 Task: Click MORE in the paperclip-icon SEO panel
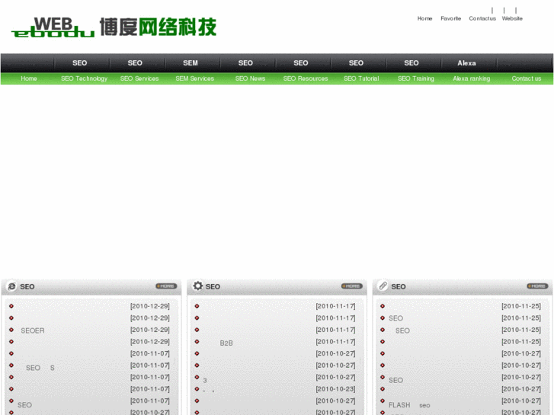[x=537, y=286]
